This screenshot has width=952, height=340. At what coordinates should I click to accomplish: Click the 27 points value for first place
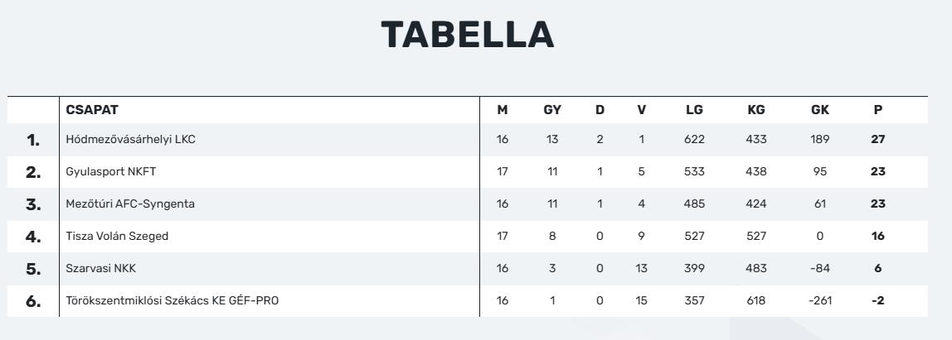point(878,140)
